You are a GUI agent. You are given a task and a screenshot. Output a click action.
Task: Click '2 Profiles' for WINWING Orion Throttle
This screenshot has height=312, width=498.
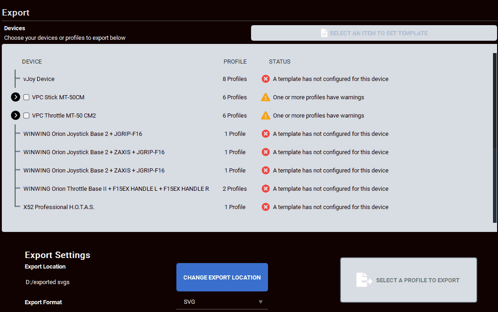pyautogui.click(x=235, y=188)
